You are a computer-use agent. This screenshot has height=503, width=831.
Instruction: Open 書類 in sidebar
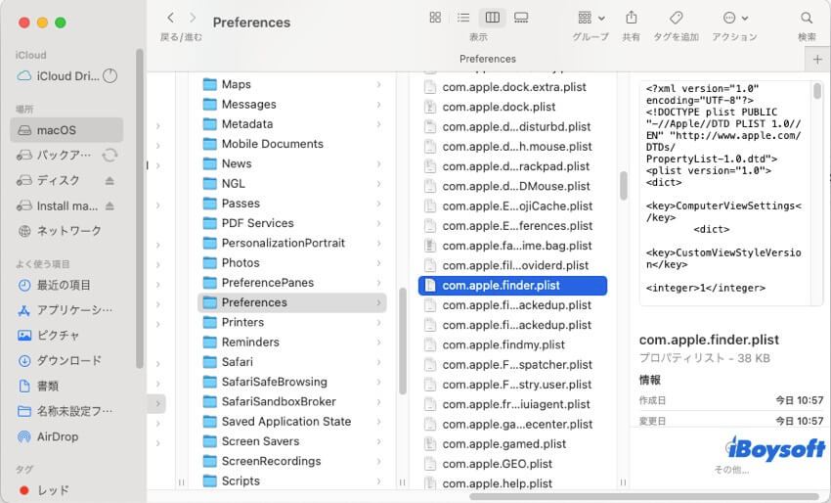(x=66, y=386)
